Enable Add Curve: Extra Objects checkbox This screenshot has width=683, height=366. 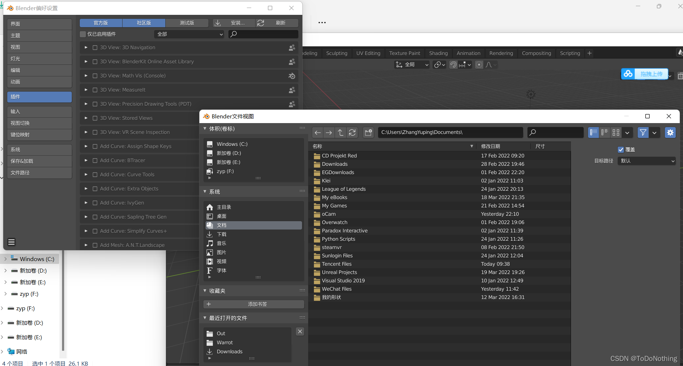pyautogui.click(x=95, y=189)
